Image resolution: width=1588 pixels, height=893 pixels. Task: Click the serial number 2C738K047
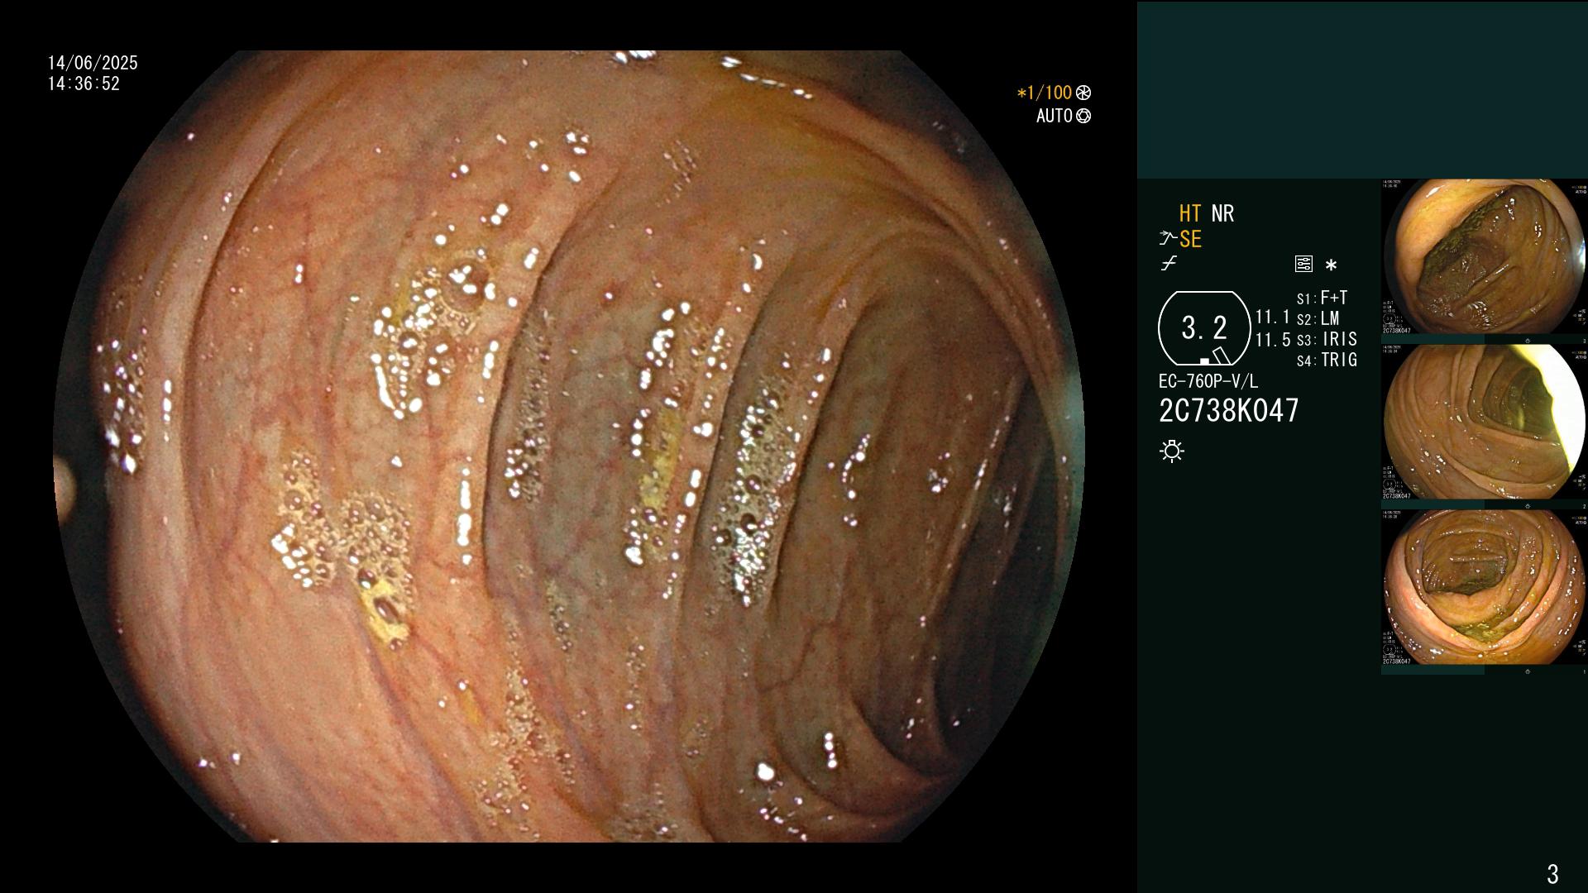[x=1229, y=410]
